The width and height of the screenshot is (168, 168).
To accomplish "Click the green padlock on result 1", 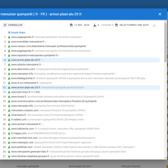I will (9, 37).
